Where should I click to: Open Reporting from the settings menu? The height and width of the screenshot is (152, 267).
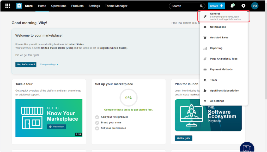(216, 48)
